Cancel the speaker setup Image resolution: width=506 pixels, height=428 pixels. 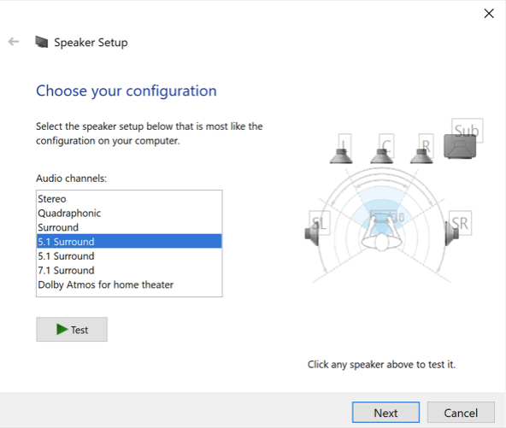coord(461,413)
